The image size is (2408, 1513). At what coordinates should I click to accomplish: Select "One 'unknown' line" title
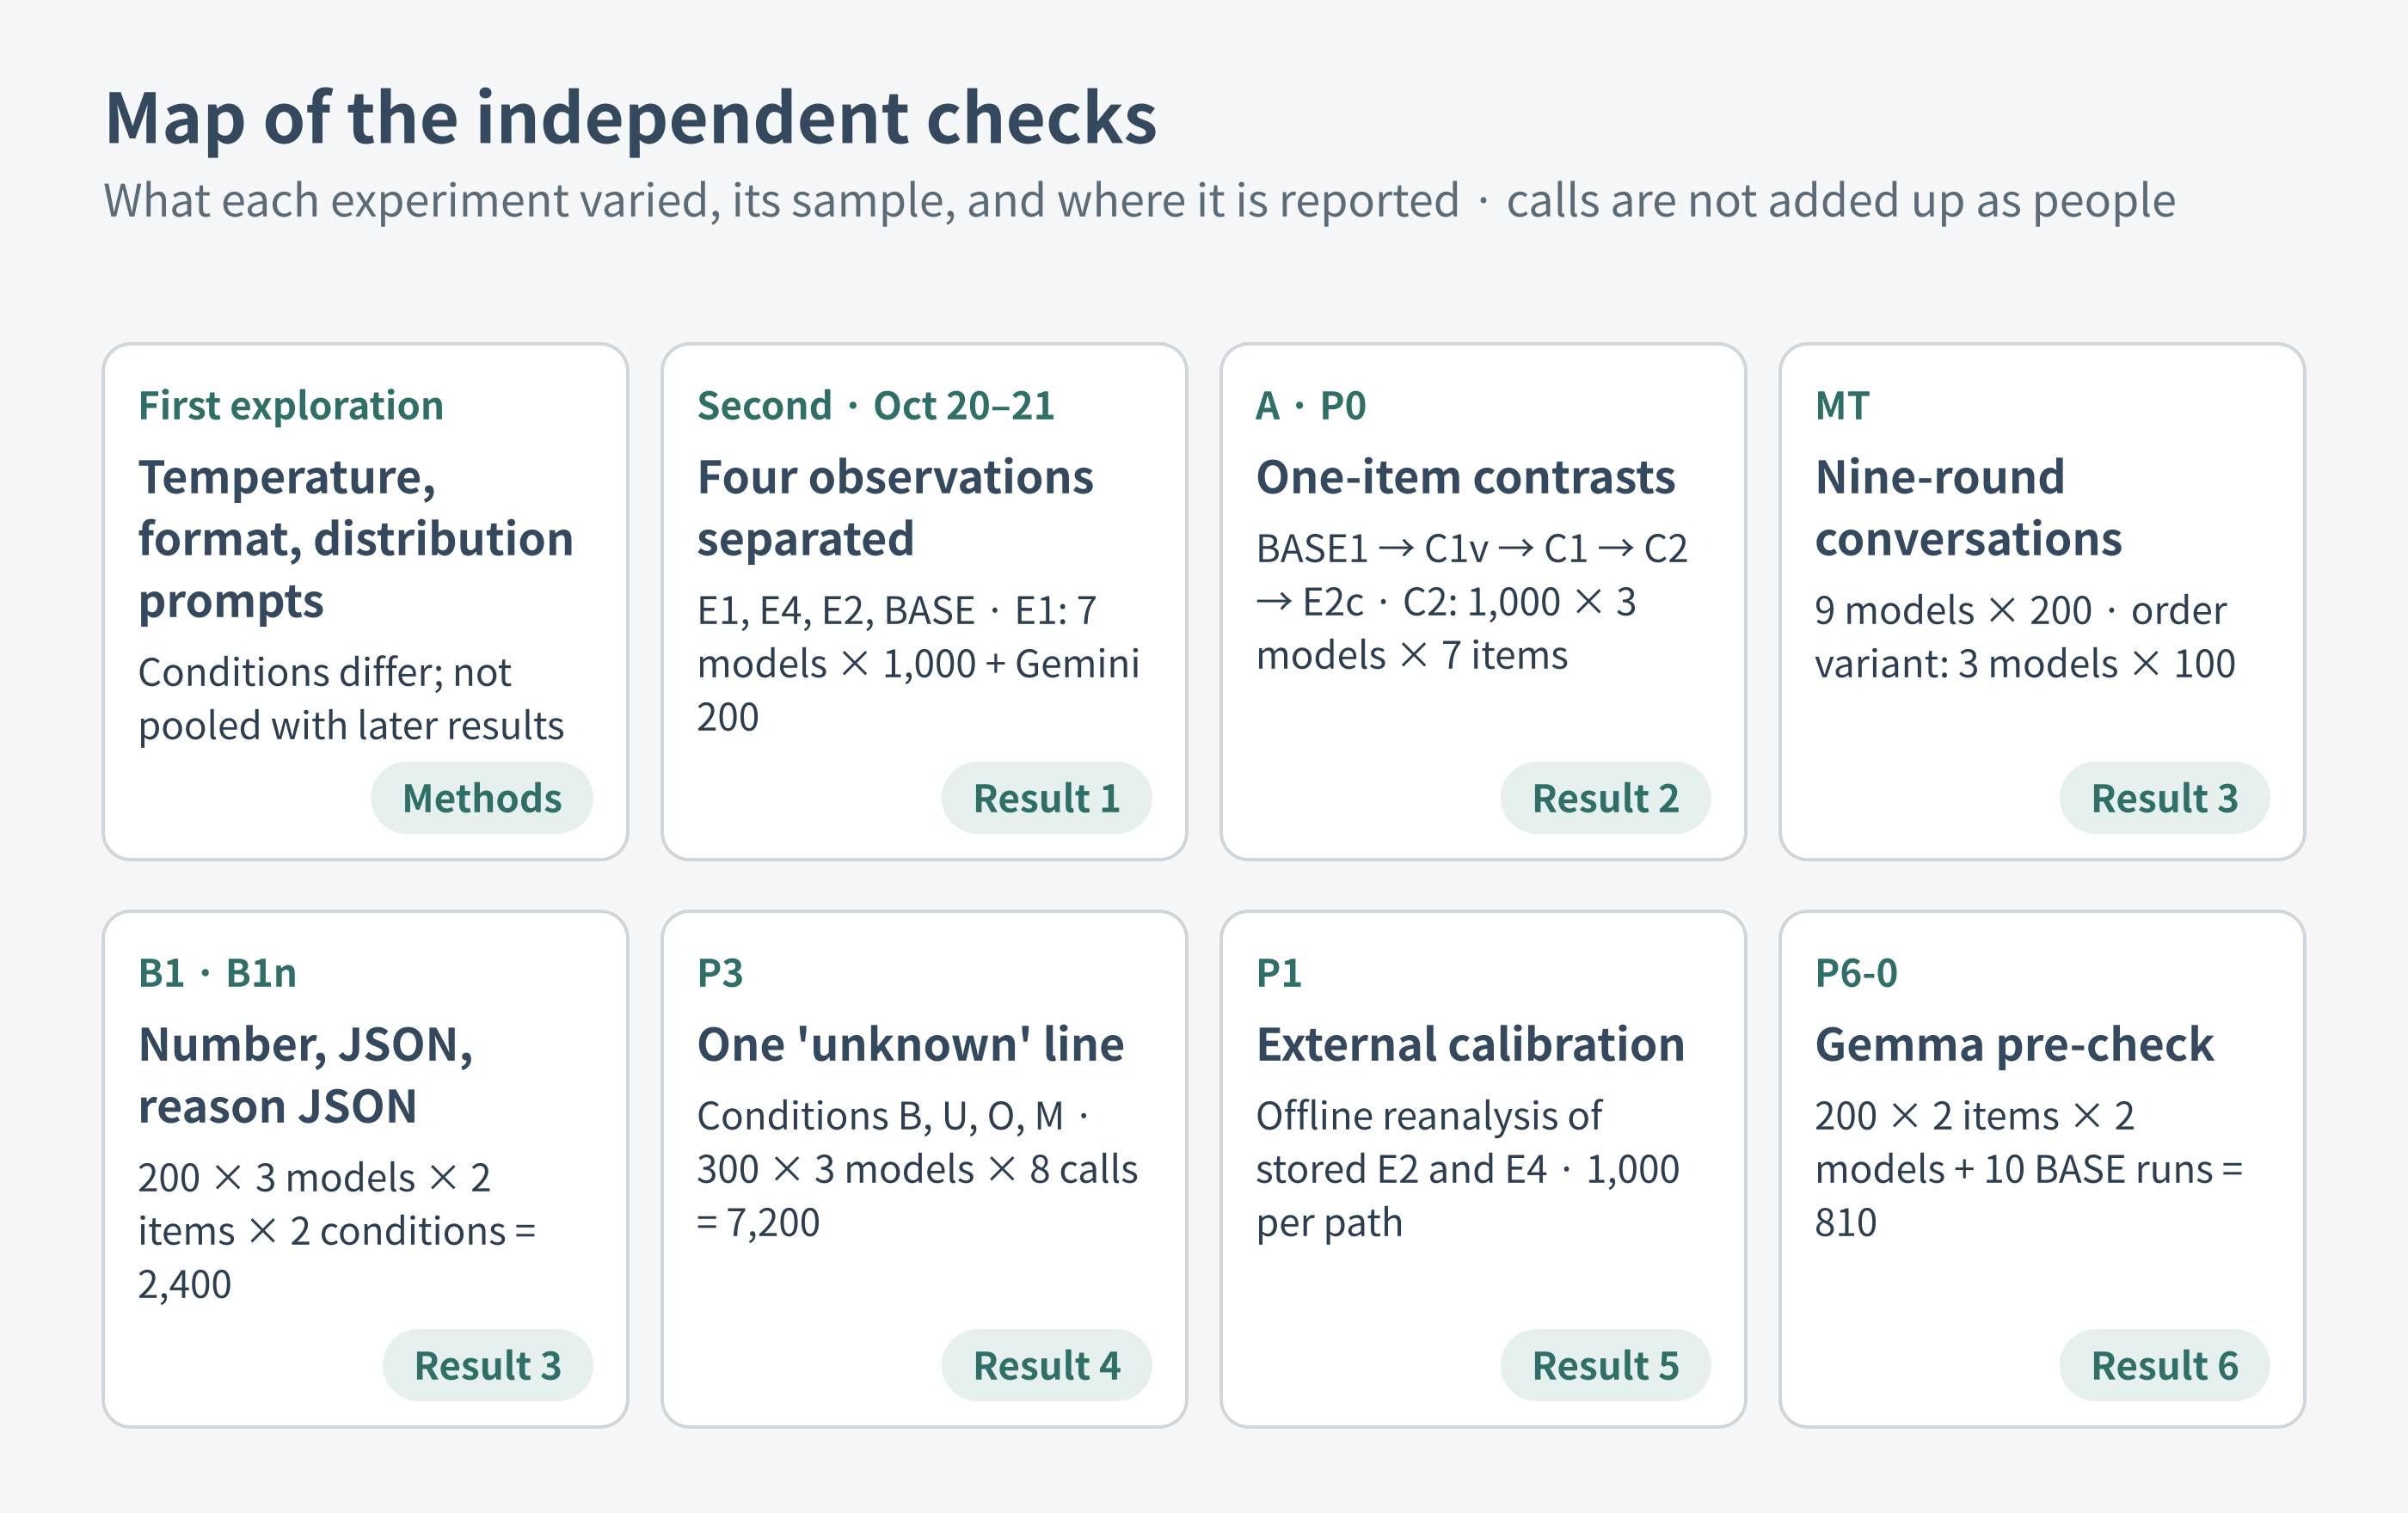[x=911, y=1045]
